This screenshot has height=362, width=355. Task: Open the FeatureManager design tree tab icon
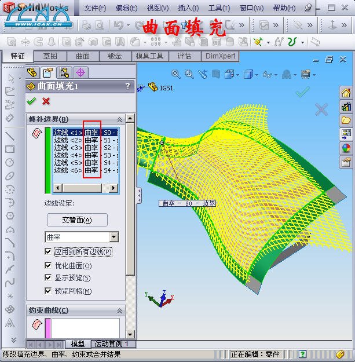[32, 72]
